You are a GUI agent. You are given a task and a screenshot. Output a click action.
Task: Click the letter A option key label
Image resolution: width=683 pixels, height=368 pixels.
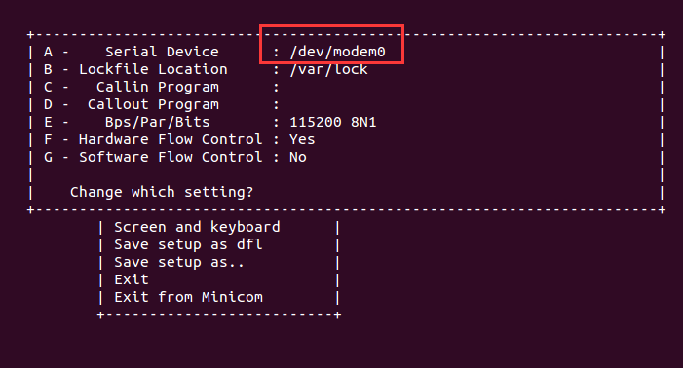coord(48,52)
